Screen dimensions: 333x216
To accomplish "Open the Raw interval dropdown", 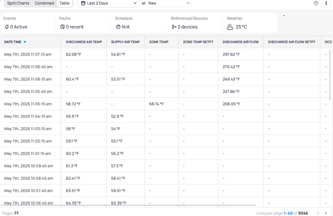I will 169,3.
